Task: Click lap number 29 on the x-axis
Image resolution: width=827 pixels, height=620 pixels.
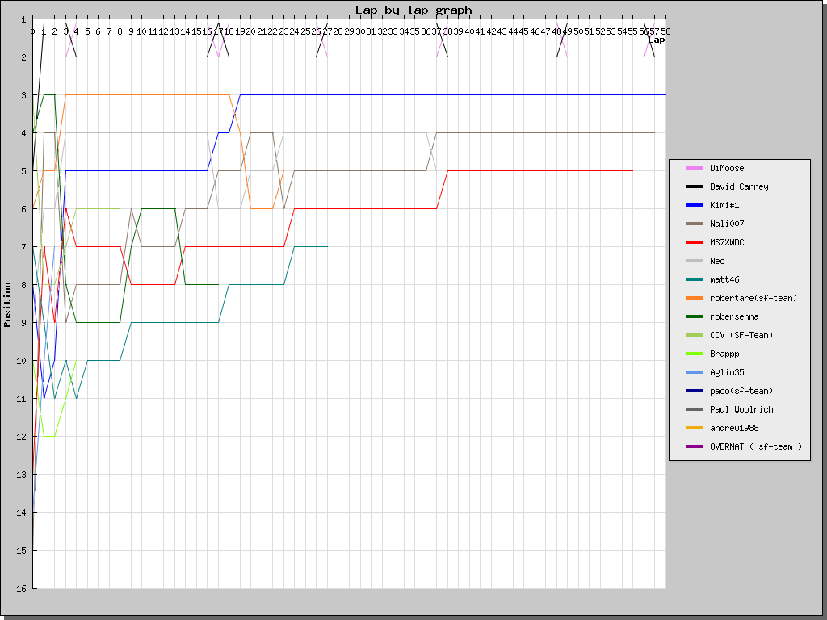Action: 349,31
